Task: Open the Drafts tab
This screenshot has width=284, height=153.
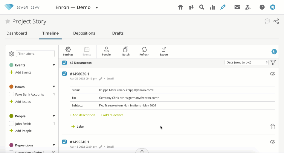Action: 118,33
